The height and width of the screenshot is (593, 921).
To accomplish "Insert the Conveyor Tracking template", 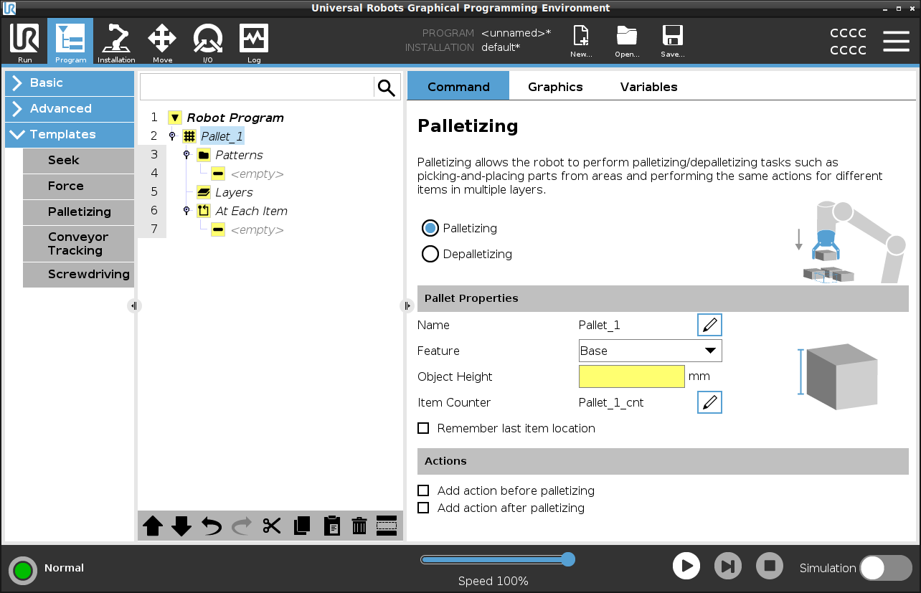I will click(79, 244).
